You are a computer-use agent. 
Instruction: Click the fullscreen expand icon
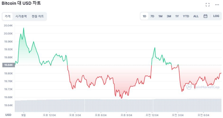click(207, 5)
